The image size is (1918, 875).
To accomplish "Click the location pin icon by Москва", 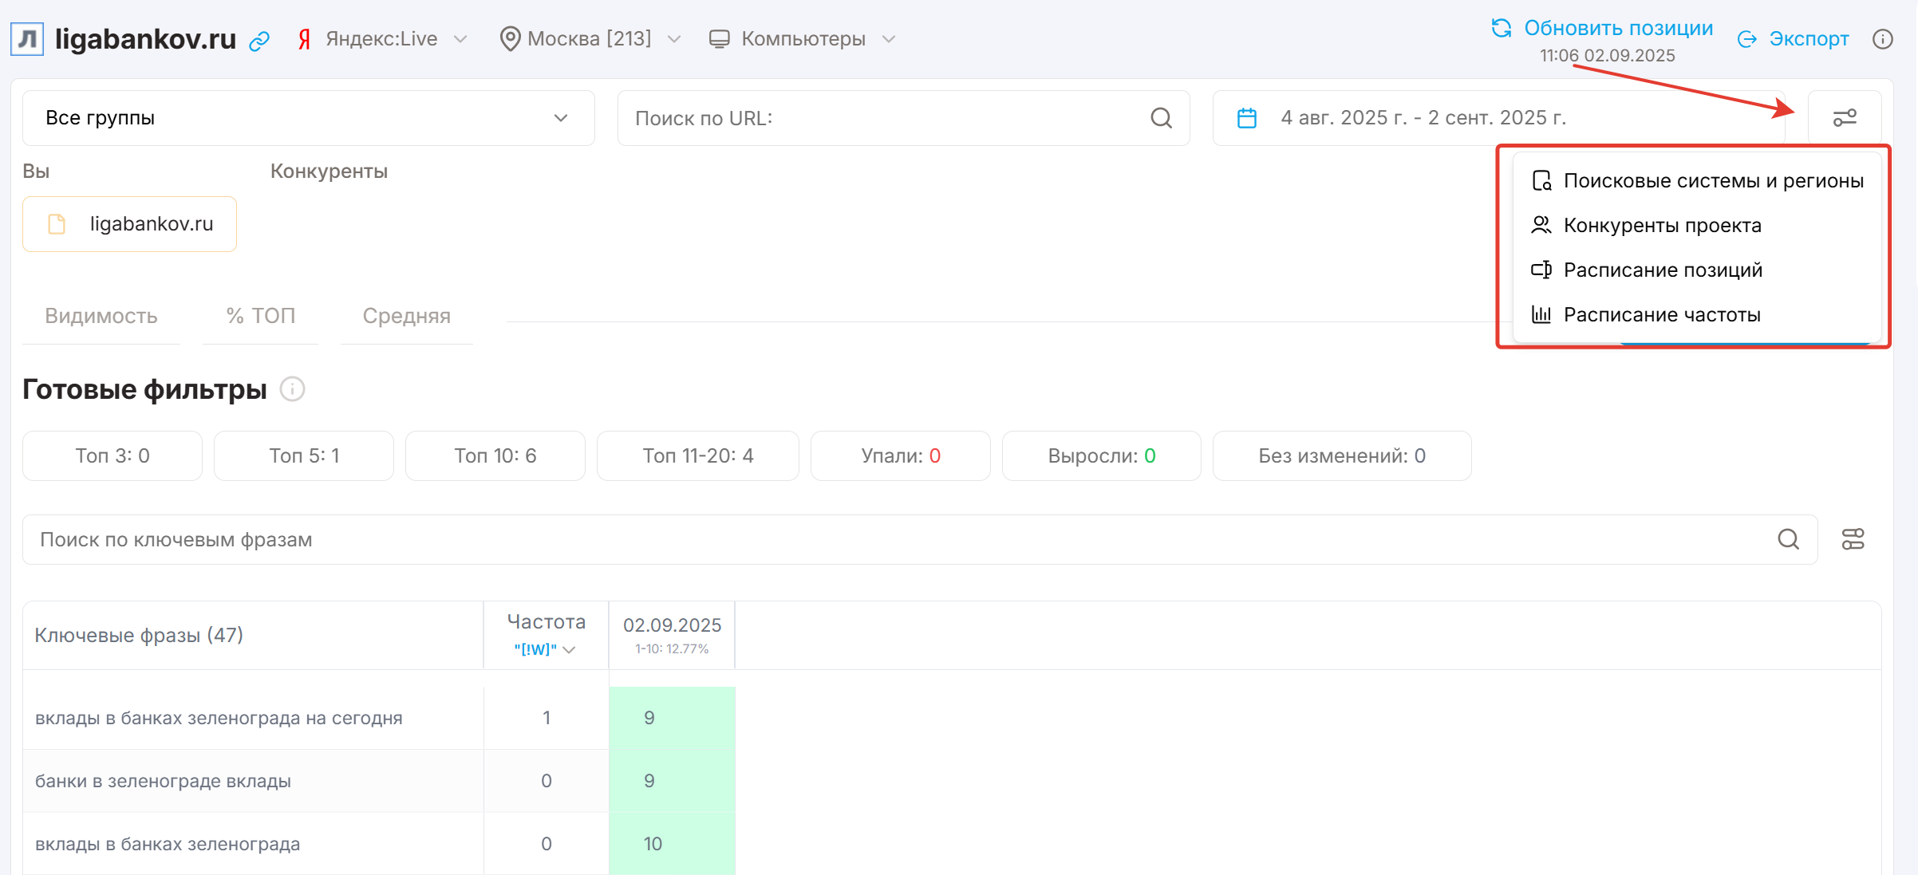I will (510, 38).
